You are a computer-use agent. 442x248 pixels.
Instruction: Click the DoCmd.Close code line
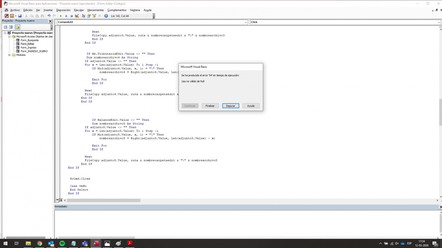80,179
